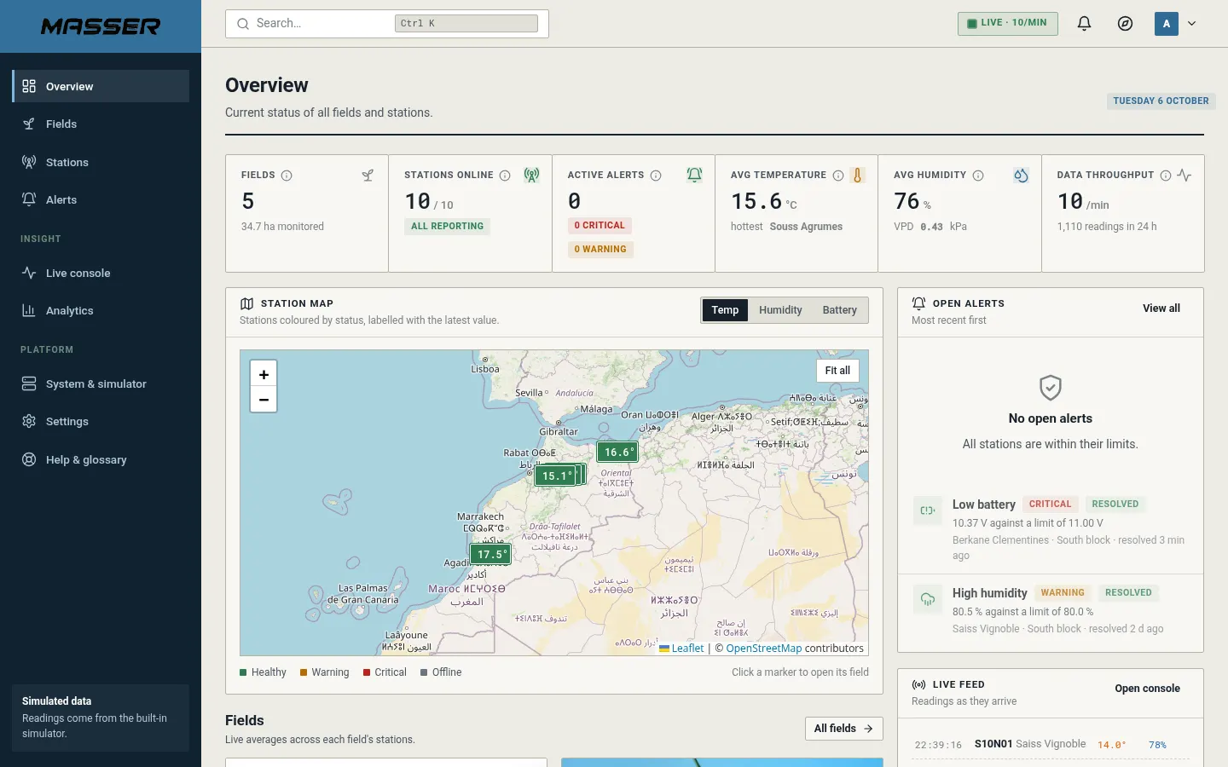Click the MASSER logo
Viewport: 1228px width, 767px height.
101,26
